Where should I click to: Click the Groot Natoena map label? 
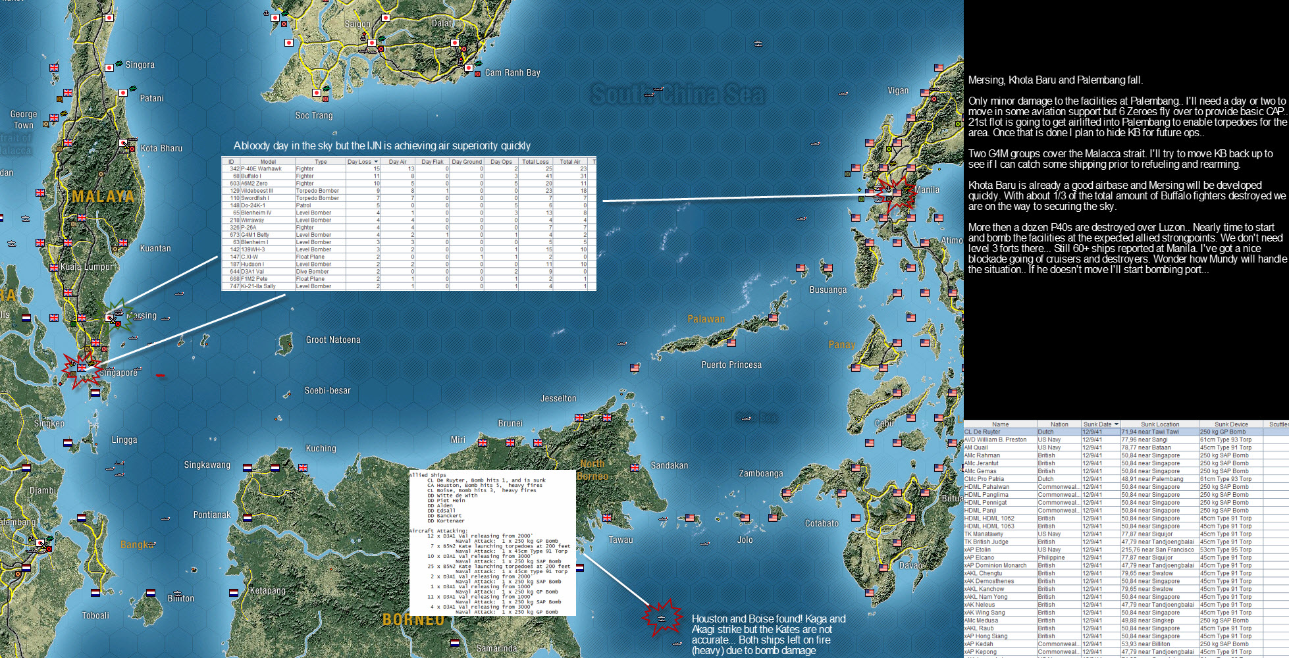point(333,340)
